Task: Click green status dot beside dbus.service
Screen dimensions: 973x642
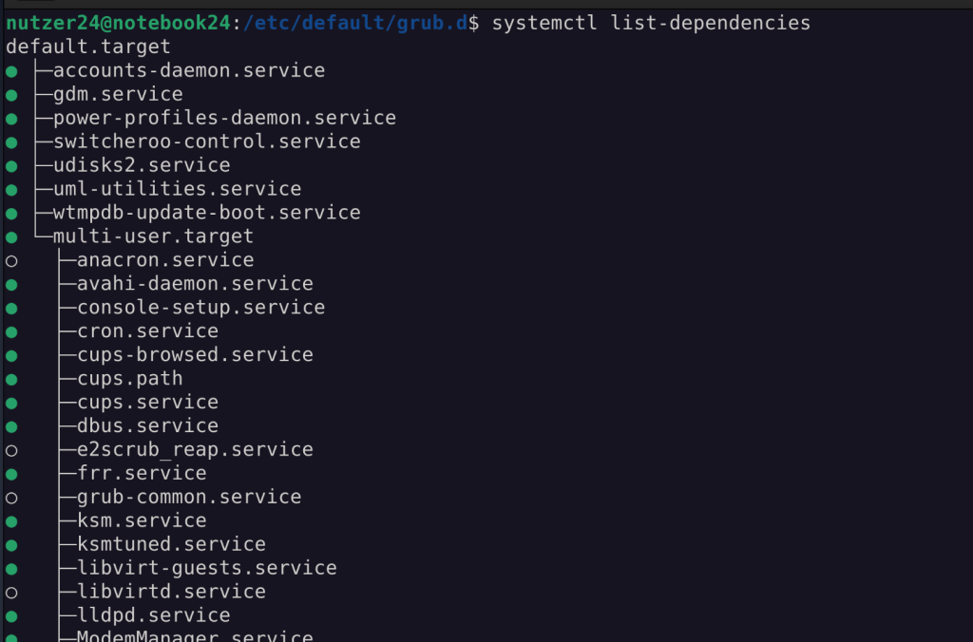Action: (x=11, y=426)
